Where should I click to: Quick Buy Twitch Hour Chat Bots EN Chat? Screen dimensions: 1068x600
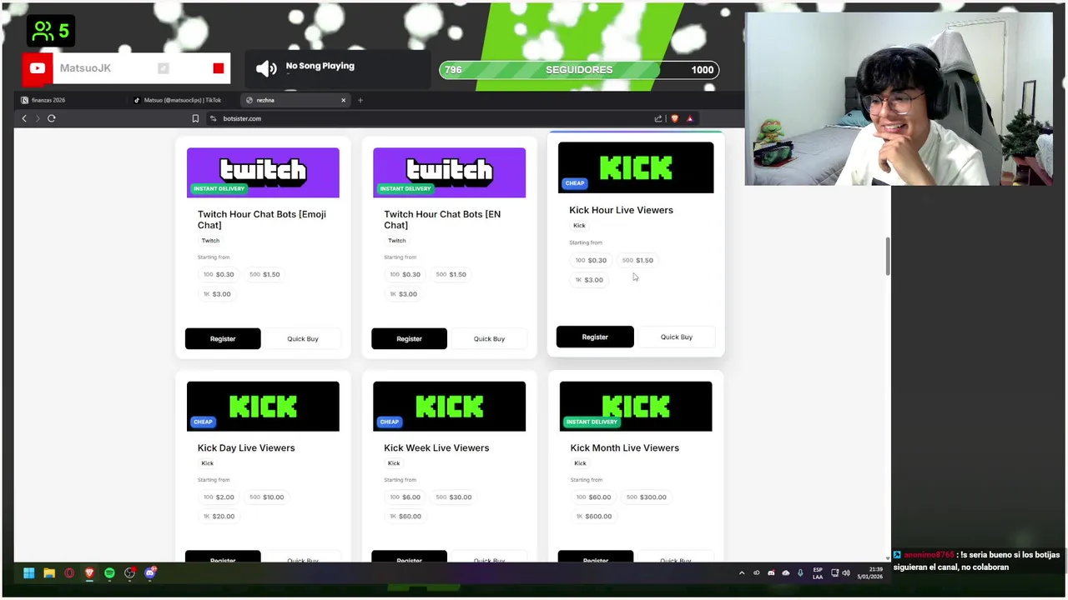(x=489, y=338)
